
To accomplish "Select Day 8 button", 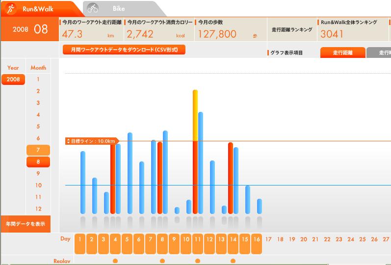I will point(162,243).
